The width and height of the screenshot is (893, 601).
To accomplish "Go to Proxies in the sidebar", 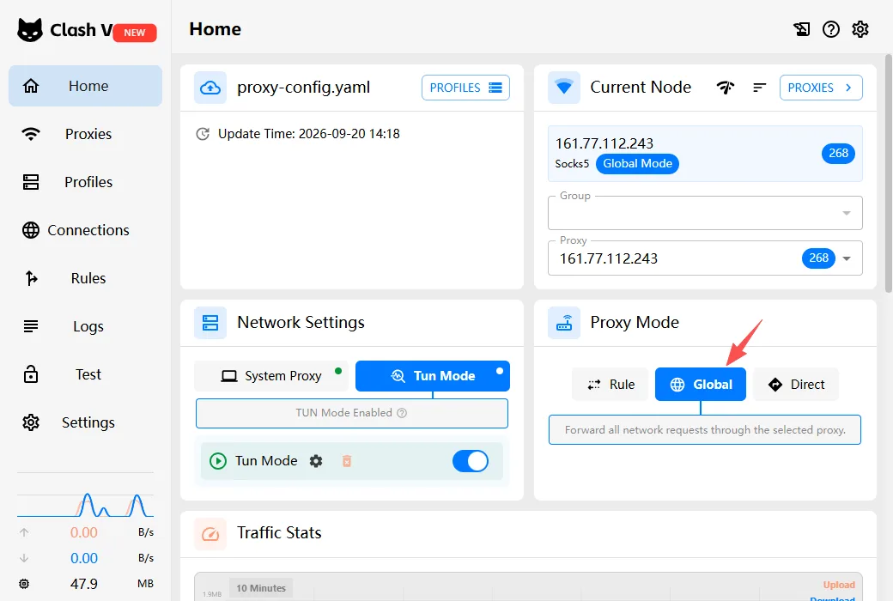I will click(x=85, y=134).
